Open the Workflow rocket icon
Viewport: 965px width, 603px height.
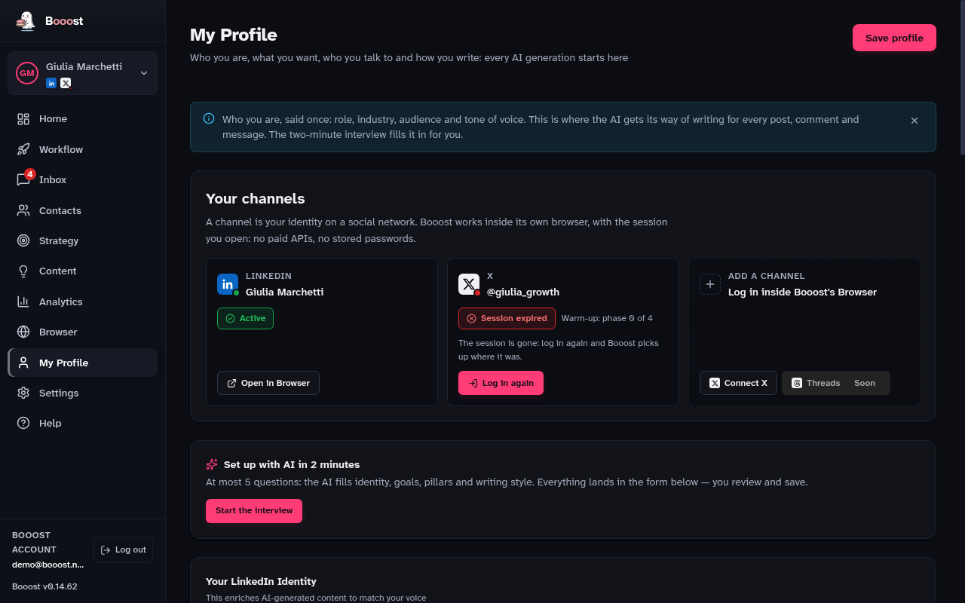[x=23, y=149]
